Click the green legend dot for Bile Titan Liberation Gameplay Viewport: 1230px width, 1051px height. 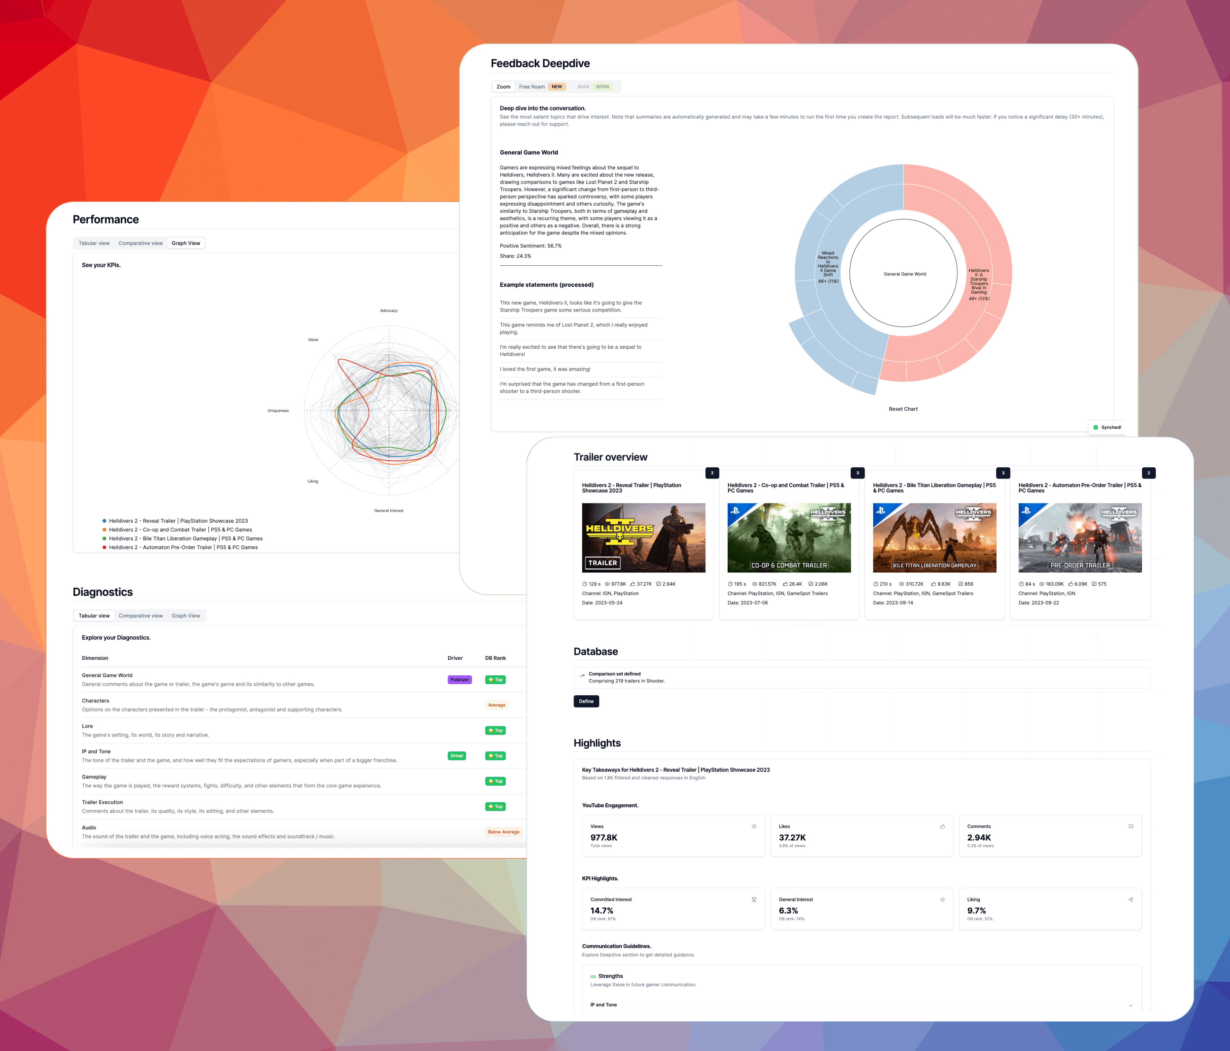click(105, 538)
